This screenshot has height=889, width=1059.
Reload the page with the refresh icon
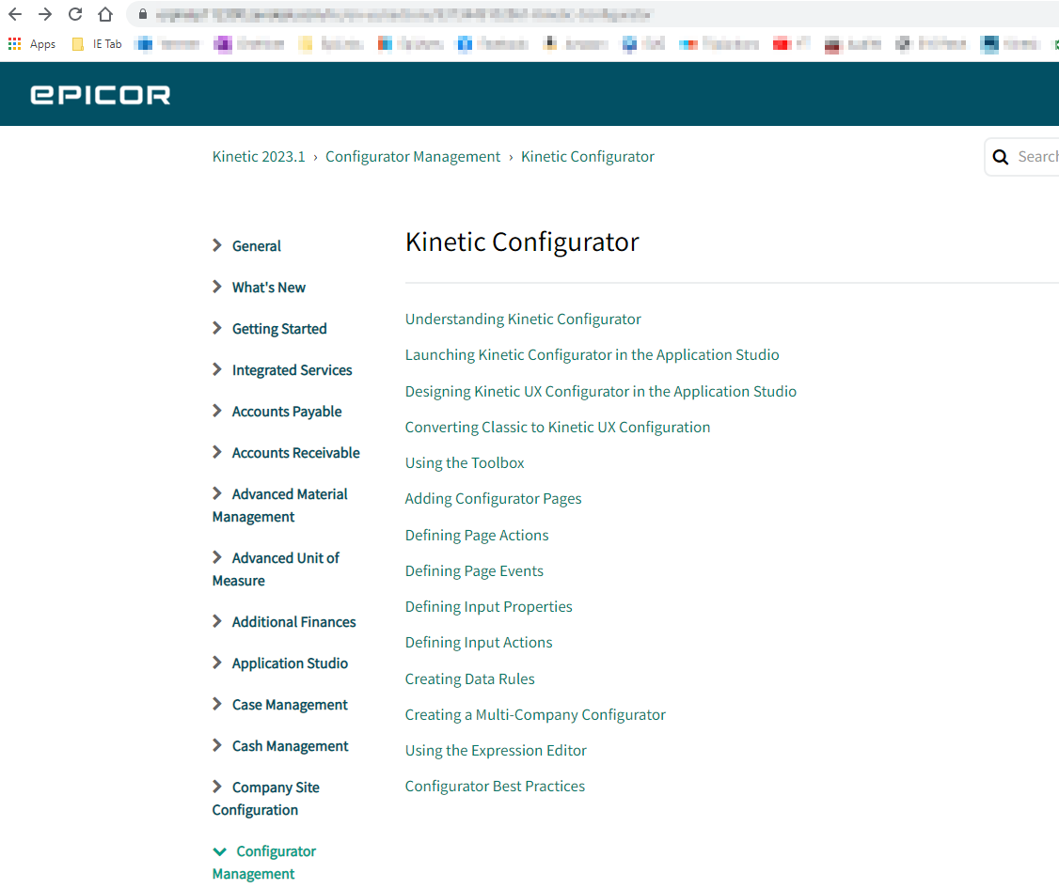pyautogui.click(x=75, y=14)
